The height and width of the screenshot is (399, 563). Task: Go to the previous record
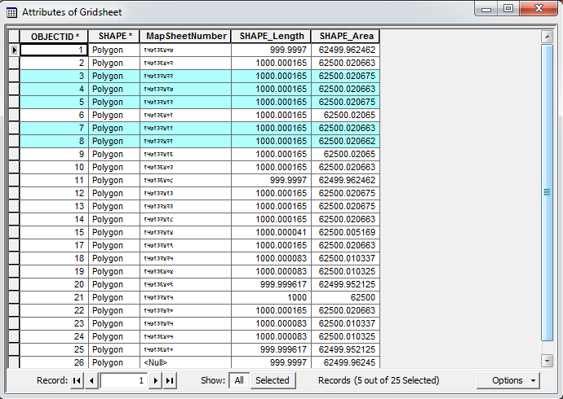pyautogui.click(x=91, y=380)
